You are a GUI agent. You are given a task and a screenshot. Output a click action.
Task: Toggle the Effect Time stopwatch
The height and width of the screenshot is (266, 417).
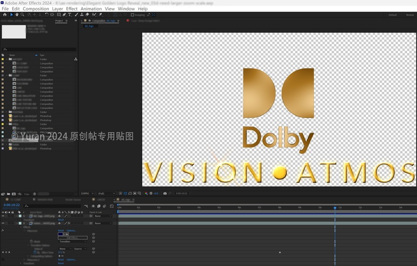(x=35, y=252)
